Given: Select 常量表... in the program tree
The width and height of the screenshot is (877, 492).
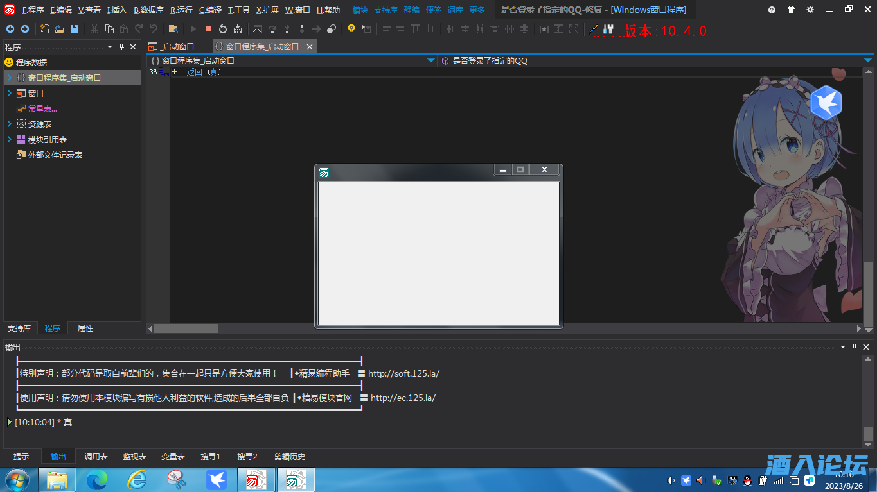Looking at the screenshot, I should [42, 108].
